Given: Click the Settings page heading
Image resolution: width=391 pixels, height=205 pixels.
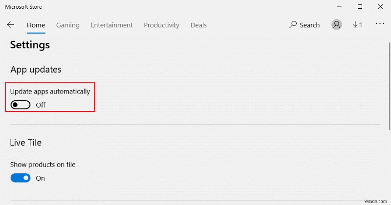Looking at the screenshot, I should click(x=30, y=45).
